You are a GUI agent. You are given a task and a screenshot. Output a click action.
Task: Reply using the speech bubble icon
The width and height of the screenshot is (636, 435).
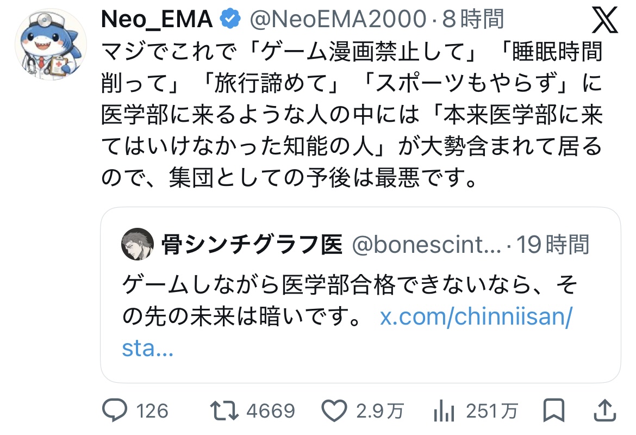click(x=115, y=411)
